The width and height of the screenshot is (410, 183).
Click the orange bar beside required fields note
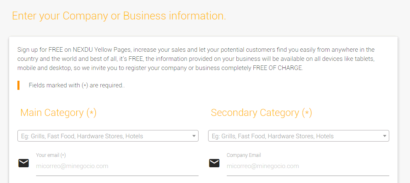[19, 85]
